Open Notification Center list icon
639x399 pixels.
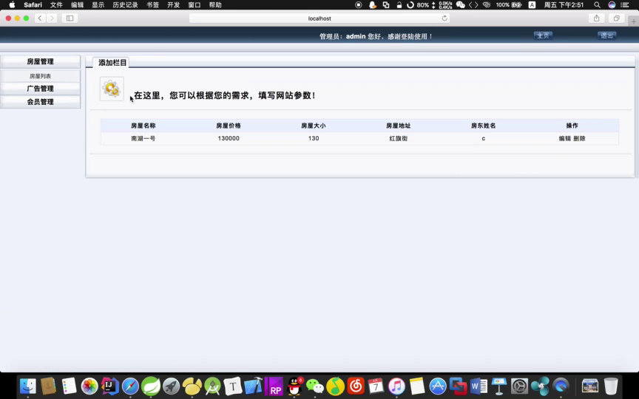click(x=625, y=5)
